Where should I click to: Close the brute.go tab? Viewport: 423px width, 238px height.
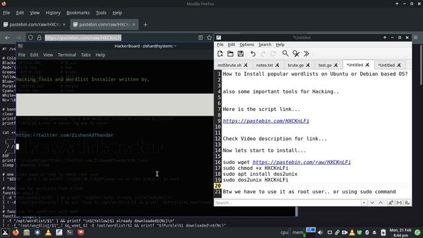coord(308,65)
